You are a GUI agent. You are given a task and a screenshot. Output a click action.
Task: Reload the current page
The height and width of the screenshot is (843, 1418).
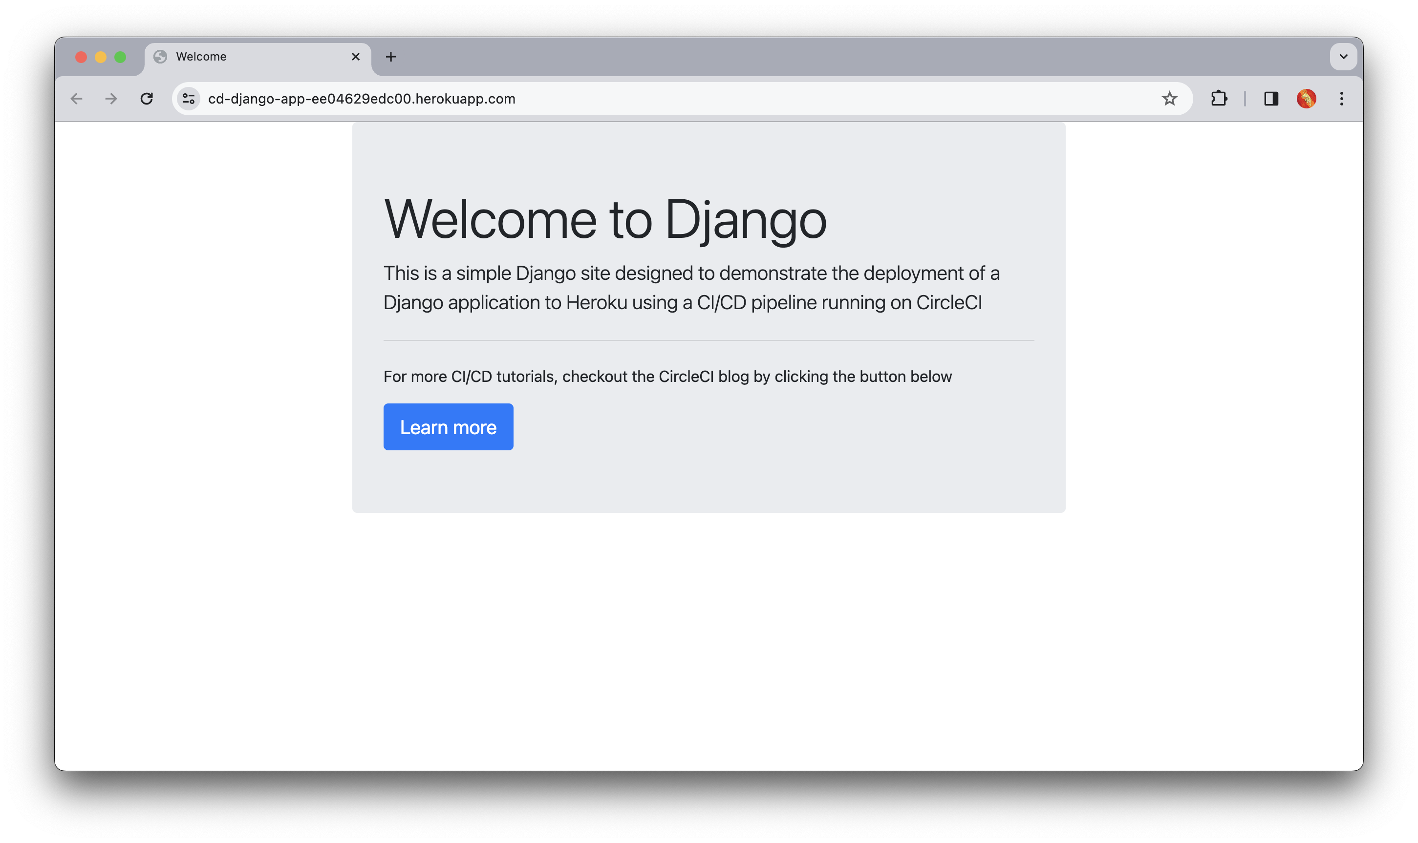click(x=147, y=98)
